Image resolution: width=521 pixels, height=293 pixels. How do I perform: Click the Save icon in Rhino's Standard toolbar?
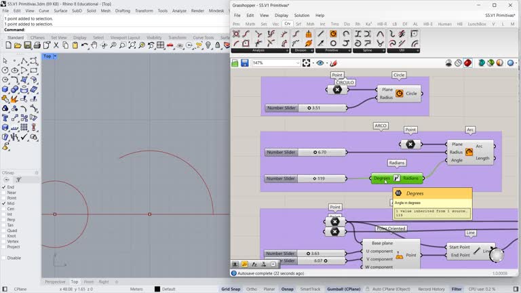pyautogui.click(x=27, y=45)
